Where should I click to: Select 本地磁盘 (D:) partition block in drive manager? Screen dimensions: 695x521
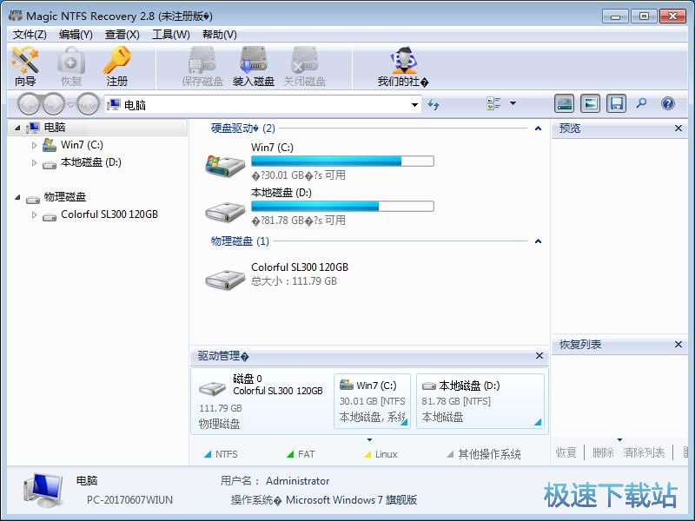tap(480, 401)
